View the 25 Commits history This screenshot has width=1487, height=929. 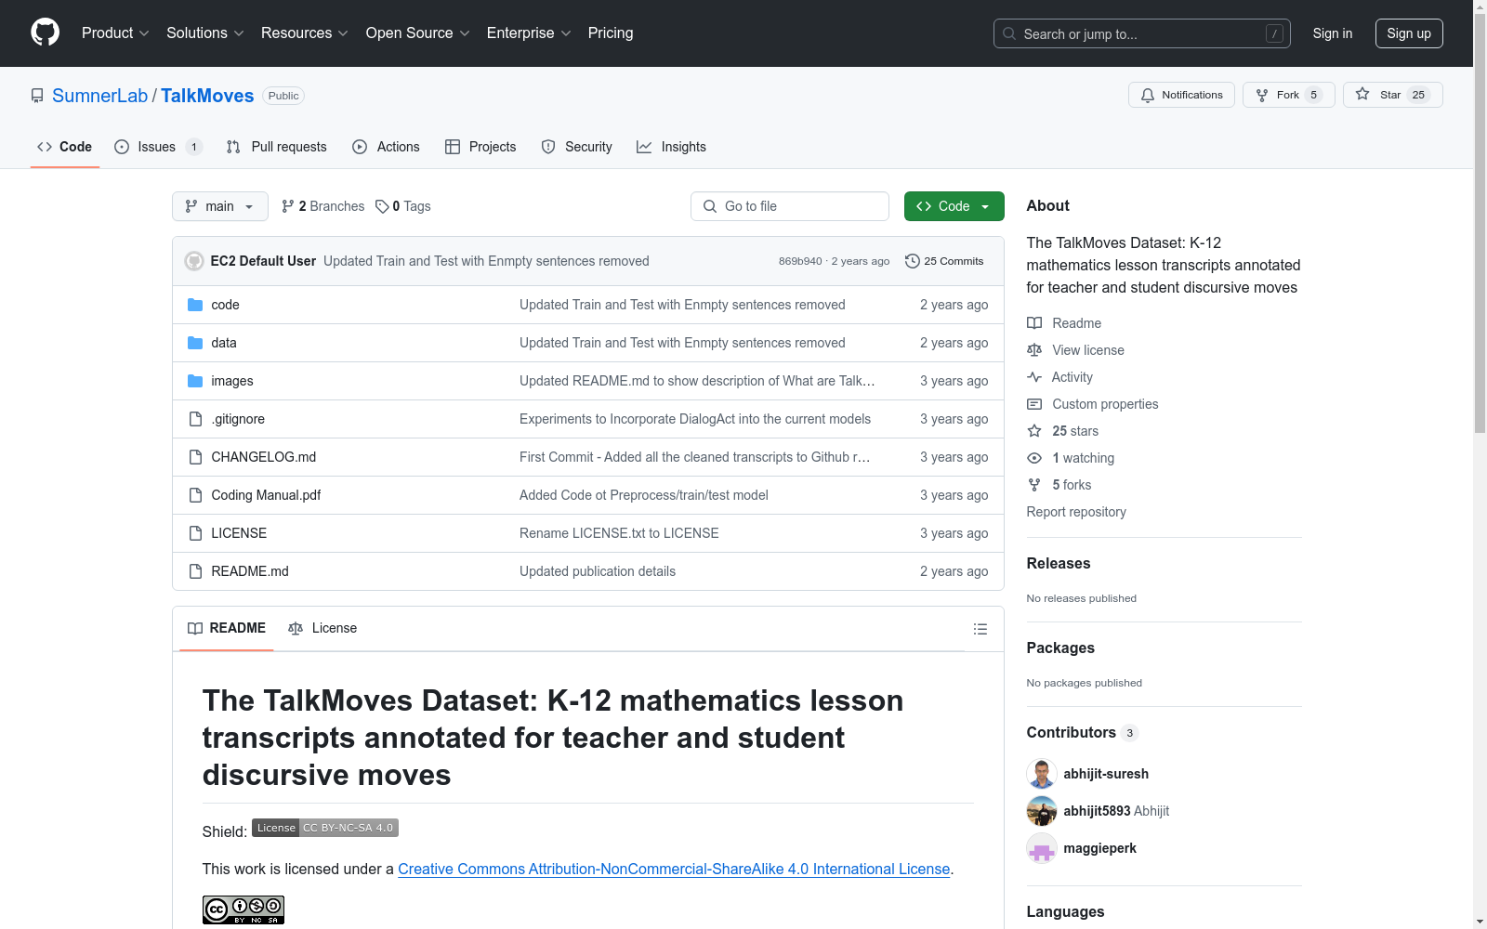click(944, 261)
